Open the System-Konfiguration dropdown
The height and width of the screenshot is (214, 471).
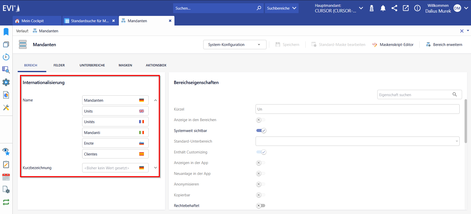[235, 45]
